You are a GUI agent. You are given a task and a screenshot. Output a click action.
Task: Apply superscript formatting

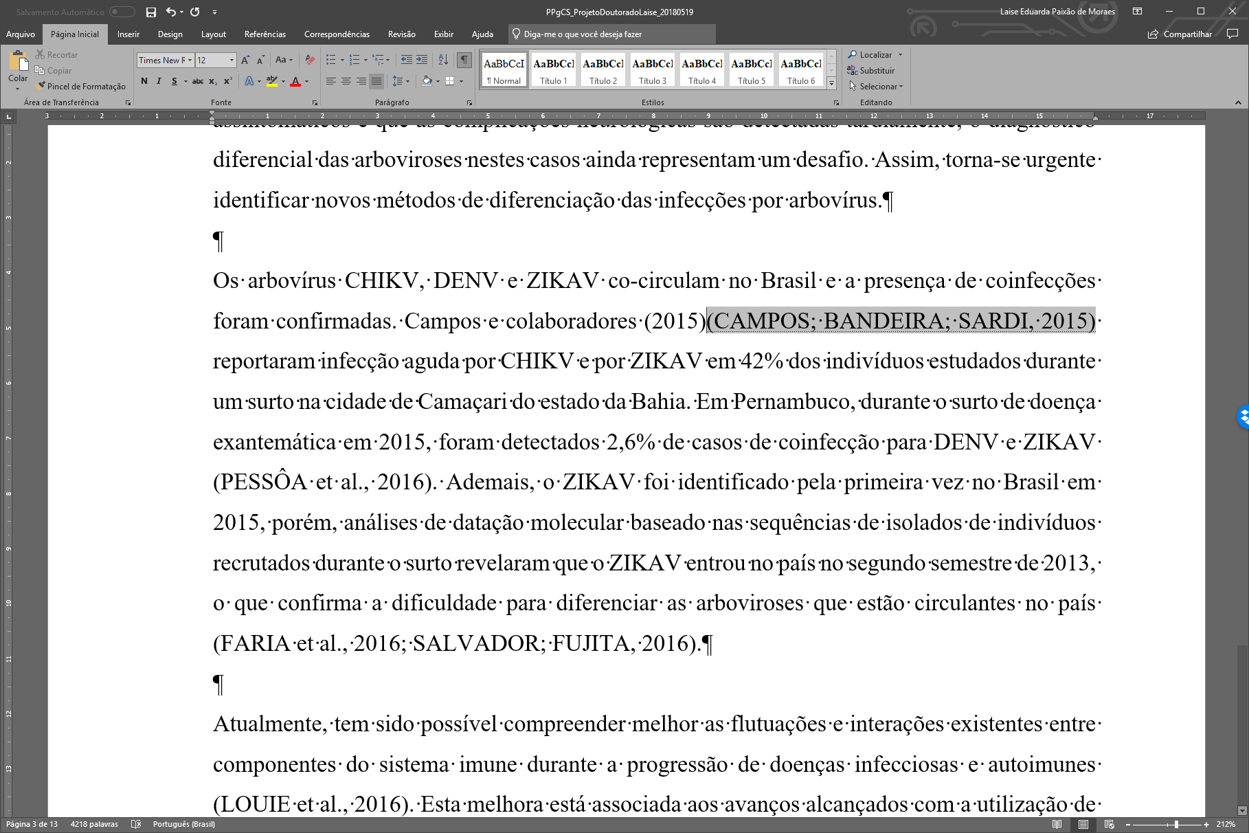point(228,81)
